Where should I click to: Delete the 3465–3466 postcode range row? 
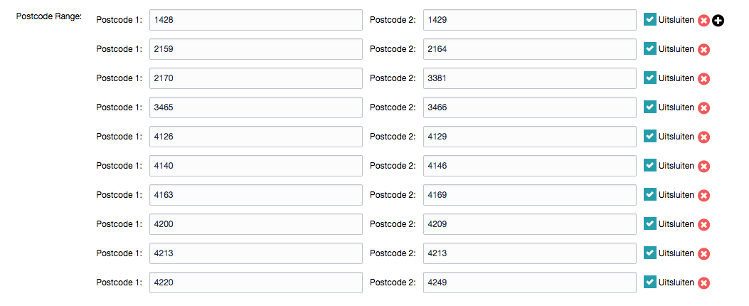point(703,108)
